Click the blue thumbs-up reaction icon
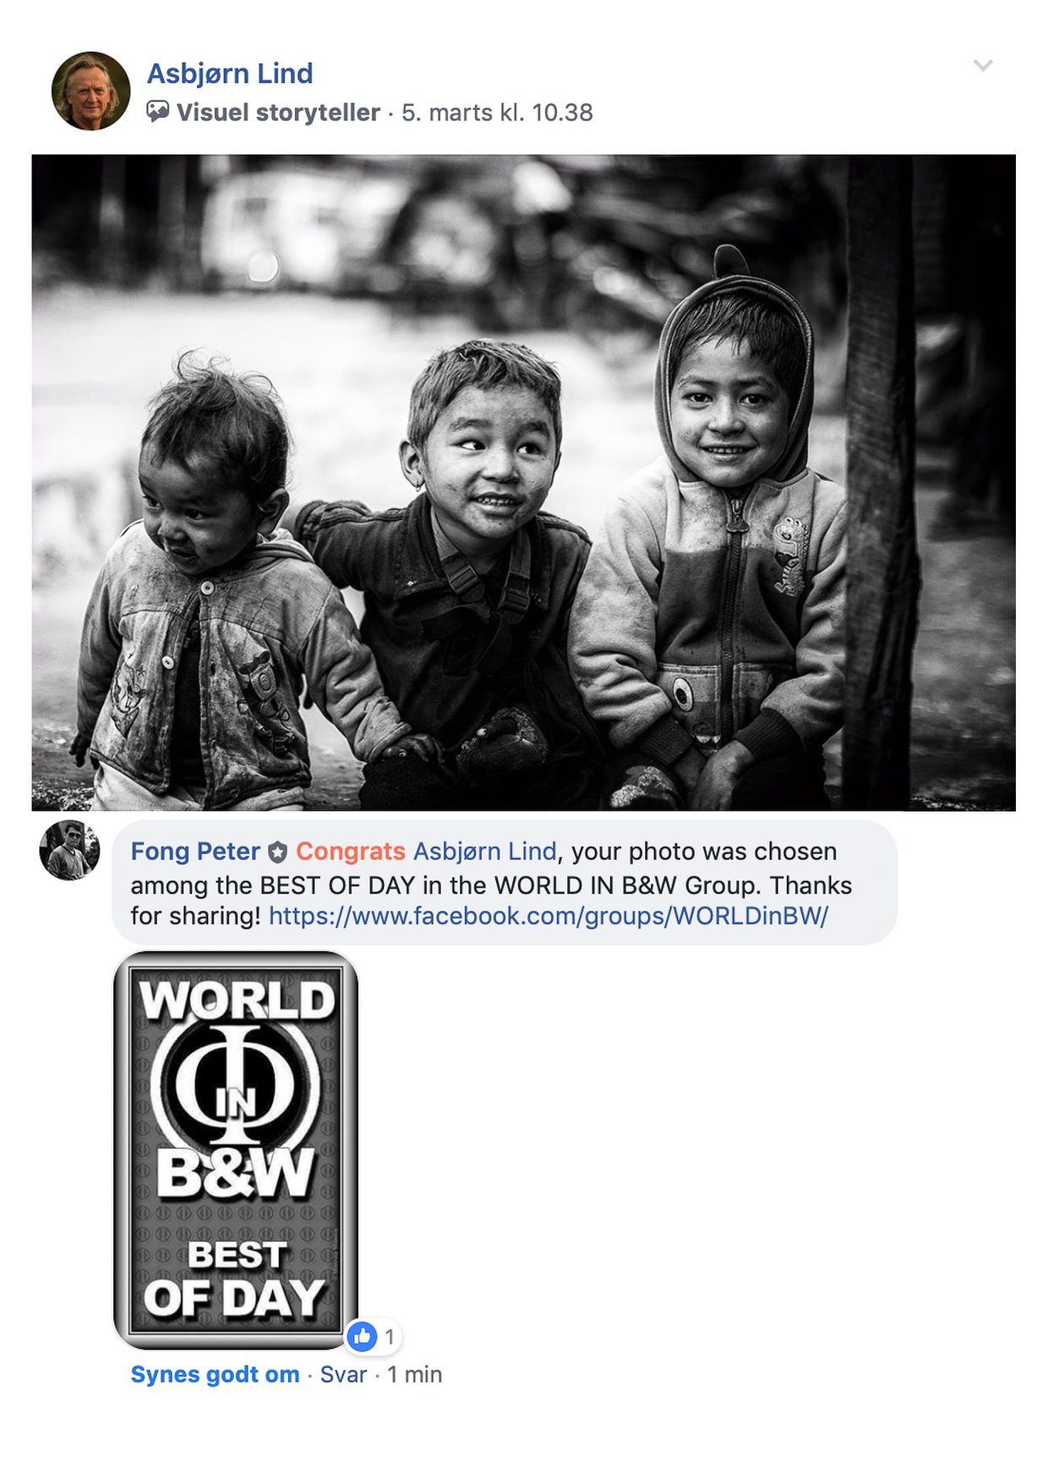 pos(362,1336)
